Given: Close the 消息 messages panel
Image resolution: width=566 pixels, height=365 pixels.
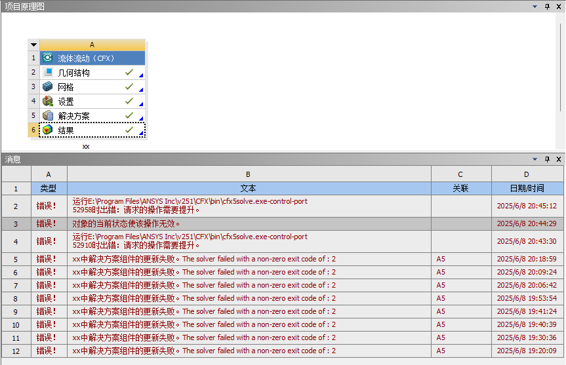Looking at the screenshot, I should point(559,159).
